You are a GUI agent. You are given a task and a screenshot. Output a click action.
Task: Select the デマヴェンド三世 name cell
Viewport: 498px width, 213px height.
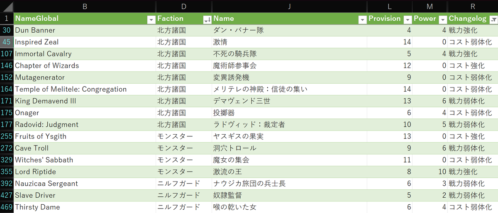point(290,101)
